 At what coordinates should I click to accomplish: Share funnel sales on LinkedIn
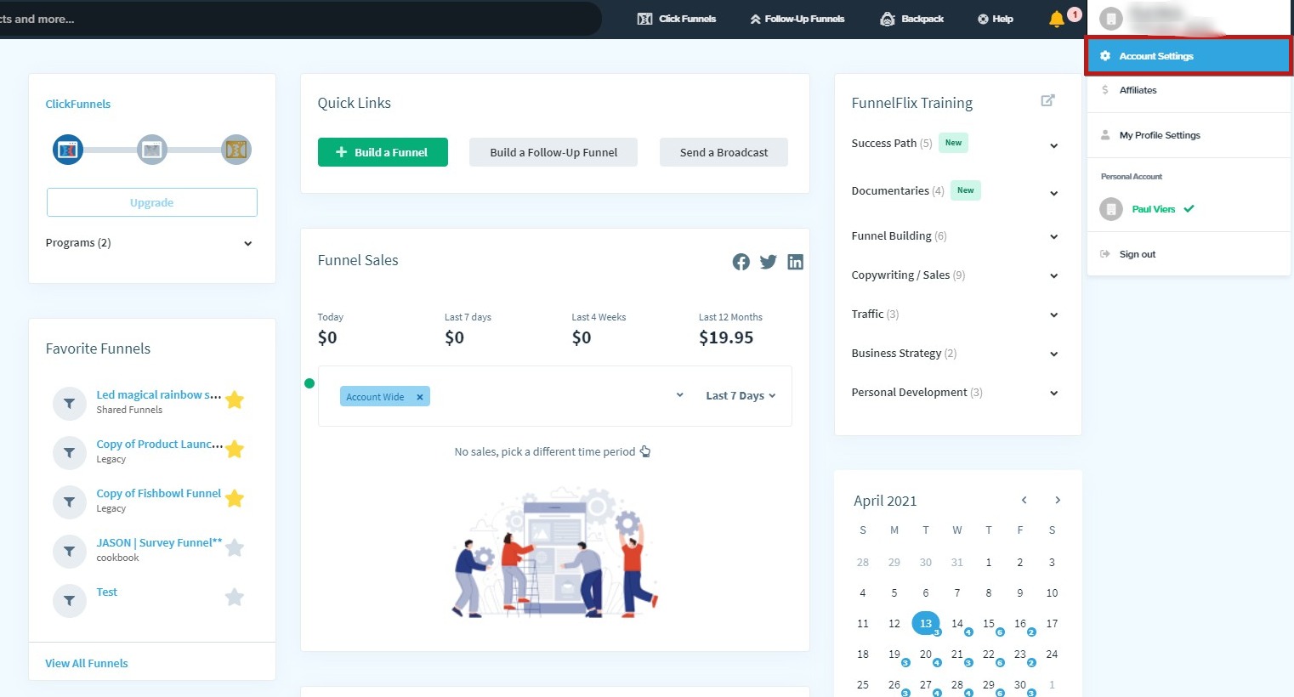point(796,262)
